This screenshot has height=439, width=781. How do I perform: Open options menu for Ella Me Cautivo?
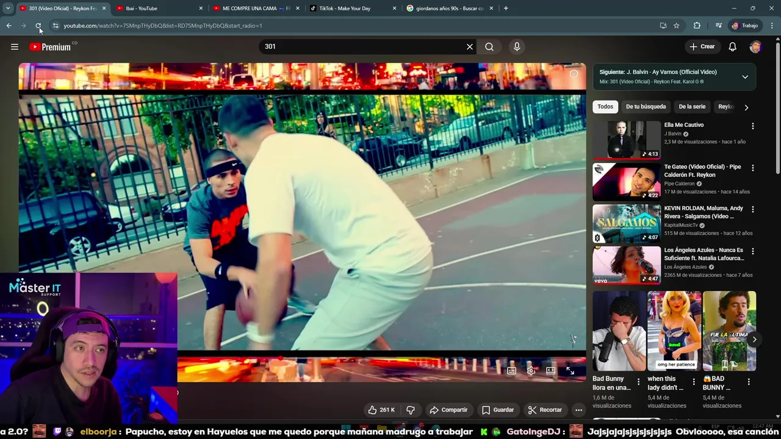coord(752,126)
